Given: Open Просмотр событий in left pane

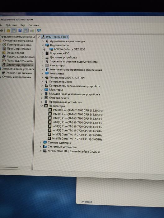Looking at the screenshot, I should coord(19,49).
